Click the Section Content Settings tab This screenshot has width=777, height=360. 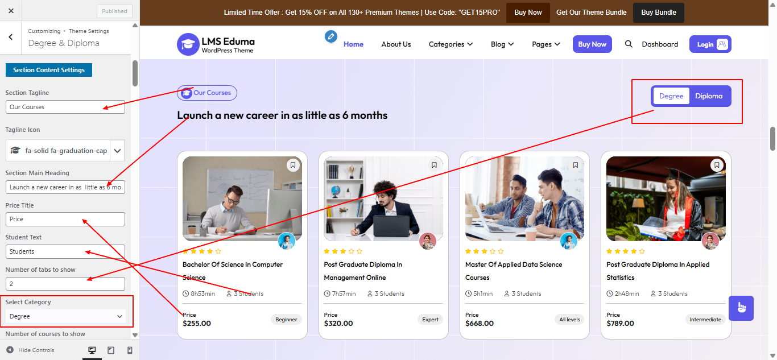click(49, 70)
